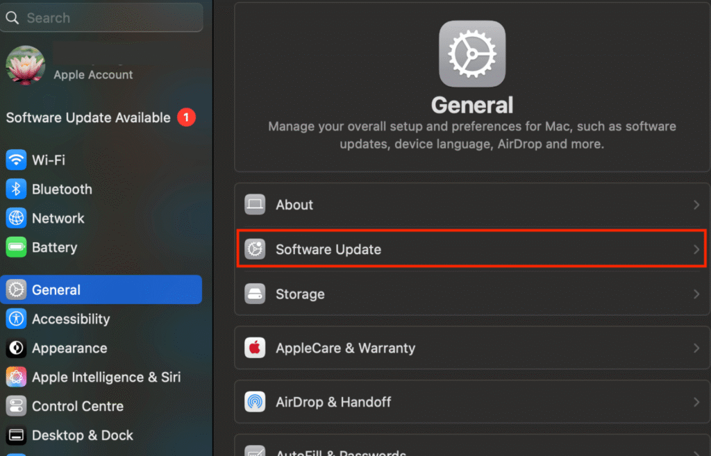Open AppleCare & Warranty

(x=472, y=348)
